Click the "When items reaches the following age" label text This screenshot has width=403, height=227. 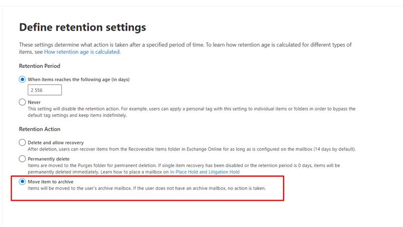tap(79, 80)
